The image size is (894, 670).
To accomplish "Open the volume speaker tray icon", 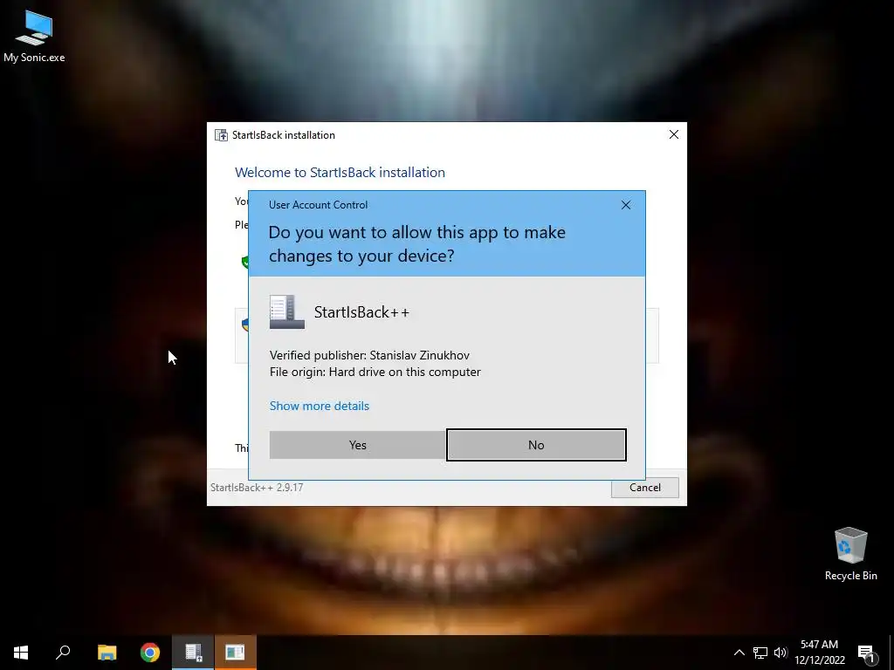I will click(781, 653).
